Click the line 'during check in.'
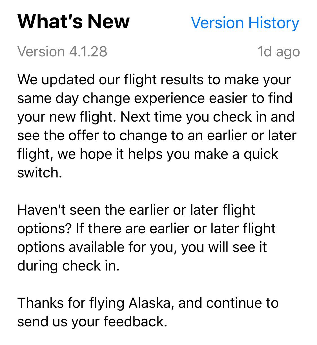The height and width of the screenshot is (345, 317). (x=68, y=266)
